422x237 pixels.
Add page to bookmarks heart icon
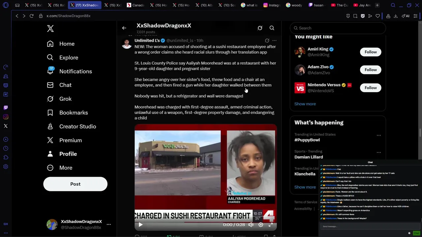pyautogui.click(x=378, y=16)
